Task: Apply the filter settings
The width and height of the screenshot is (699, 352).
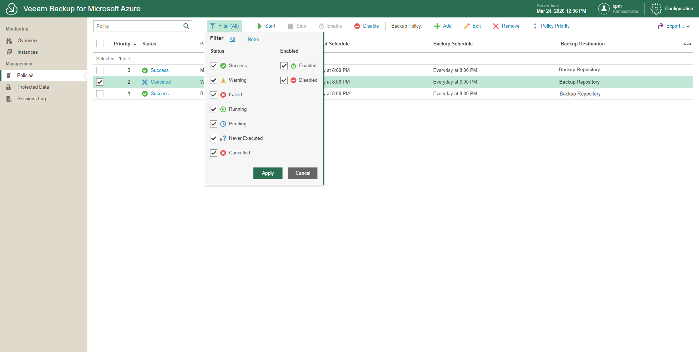Action: 268,173
